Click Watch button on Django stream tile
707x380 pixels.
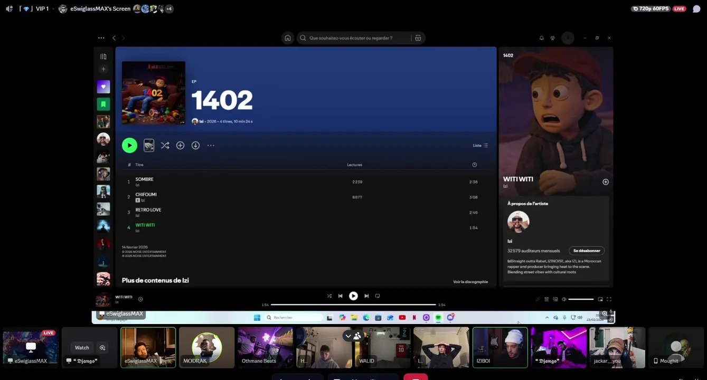click(x=82, y=348)
